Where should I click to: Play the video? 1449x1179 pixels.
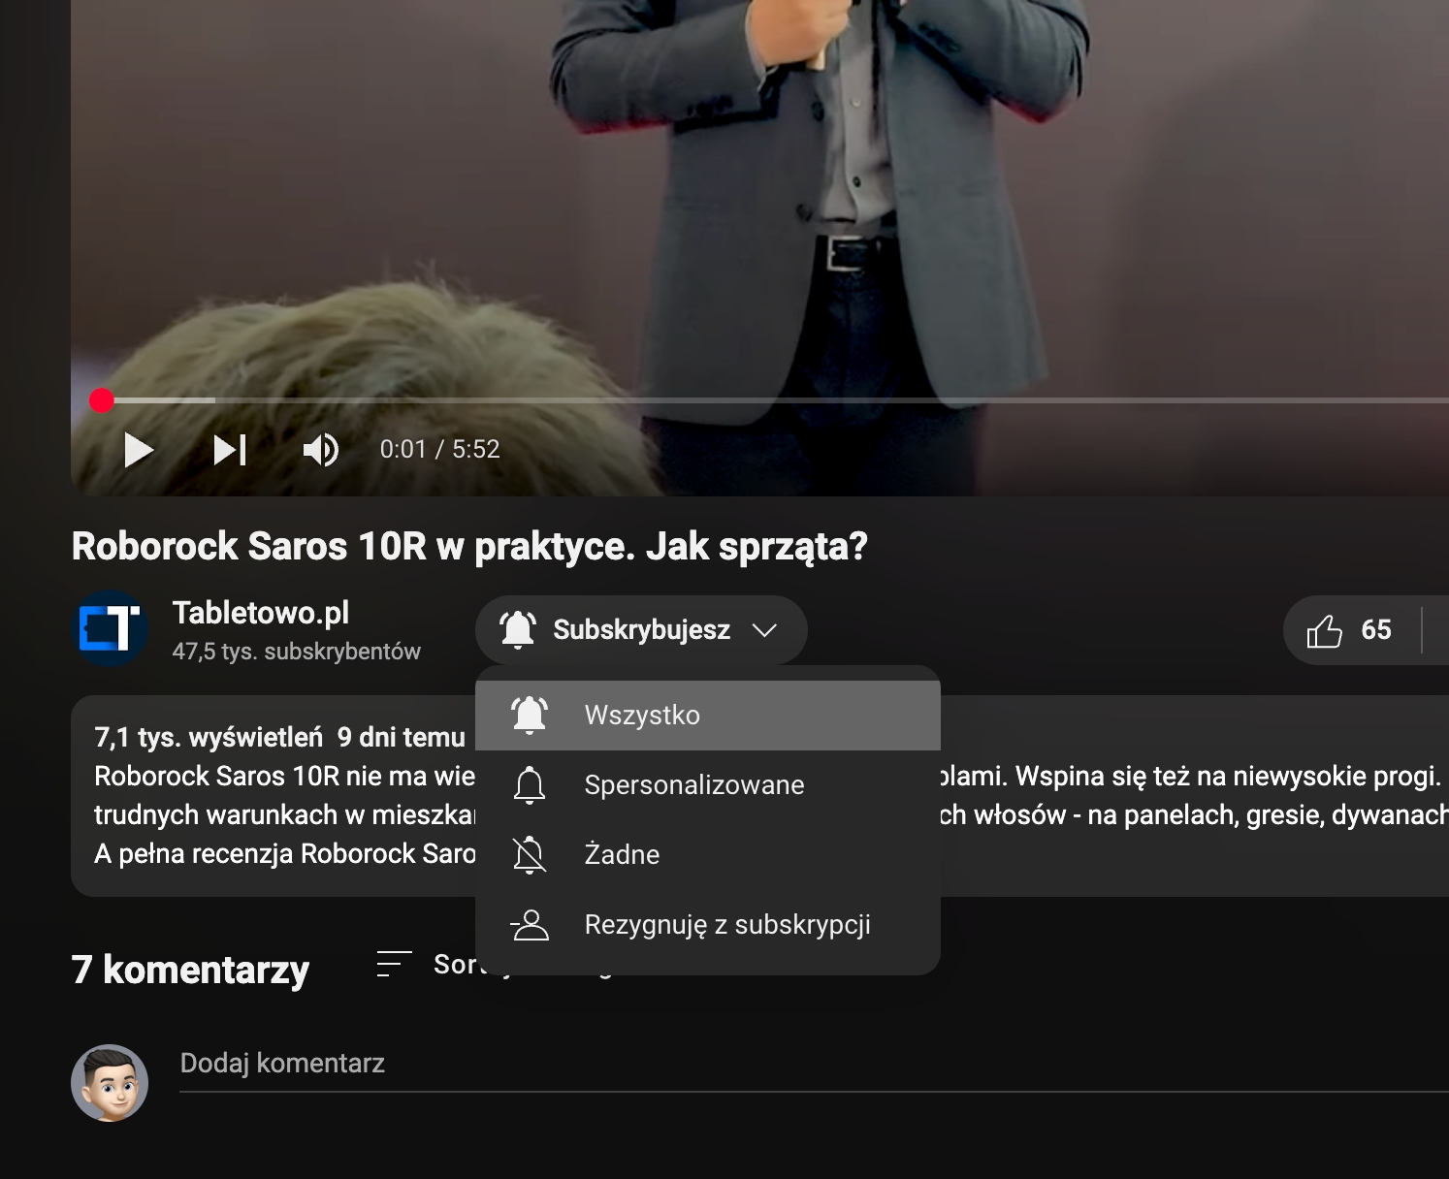point(139,450)
